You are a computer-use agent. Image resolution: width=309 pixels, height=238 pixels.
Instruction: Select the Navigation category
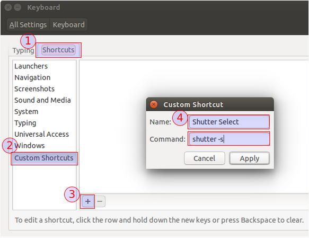(x=32, y=77)
